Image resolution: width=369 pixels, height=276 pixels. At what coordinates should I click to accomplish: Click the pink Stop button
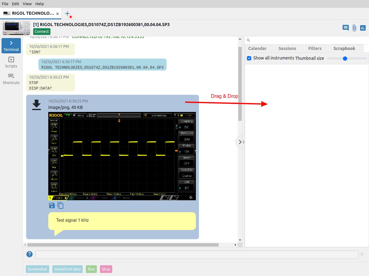click(x=106, y=269)
